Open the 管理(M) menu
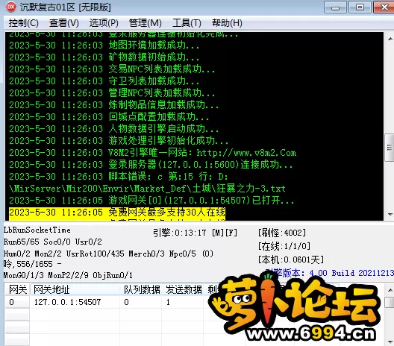 coord(145,23)
